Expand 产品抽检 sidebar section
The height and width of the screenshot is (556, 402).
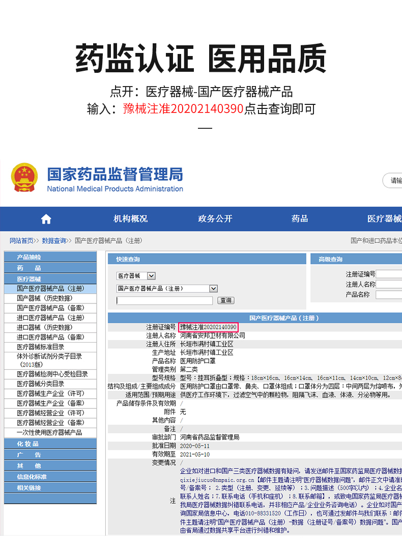(50, 257)
